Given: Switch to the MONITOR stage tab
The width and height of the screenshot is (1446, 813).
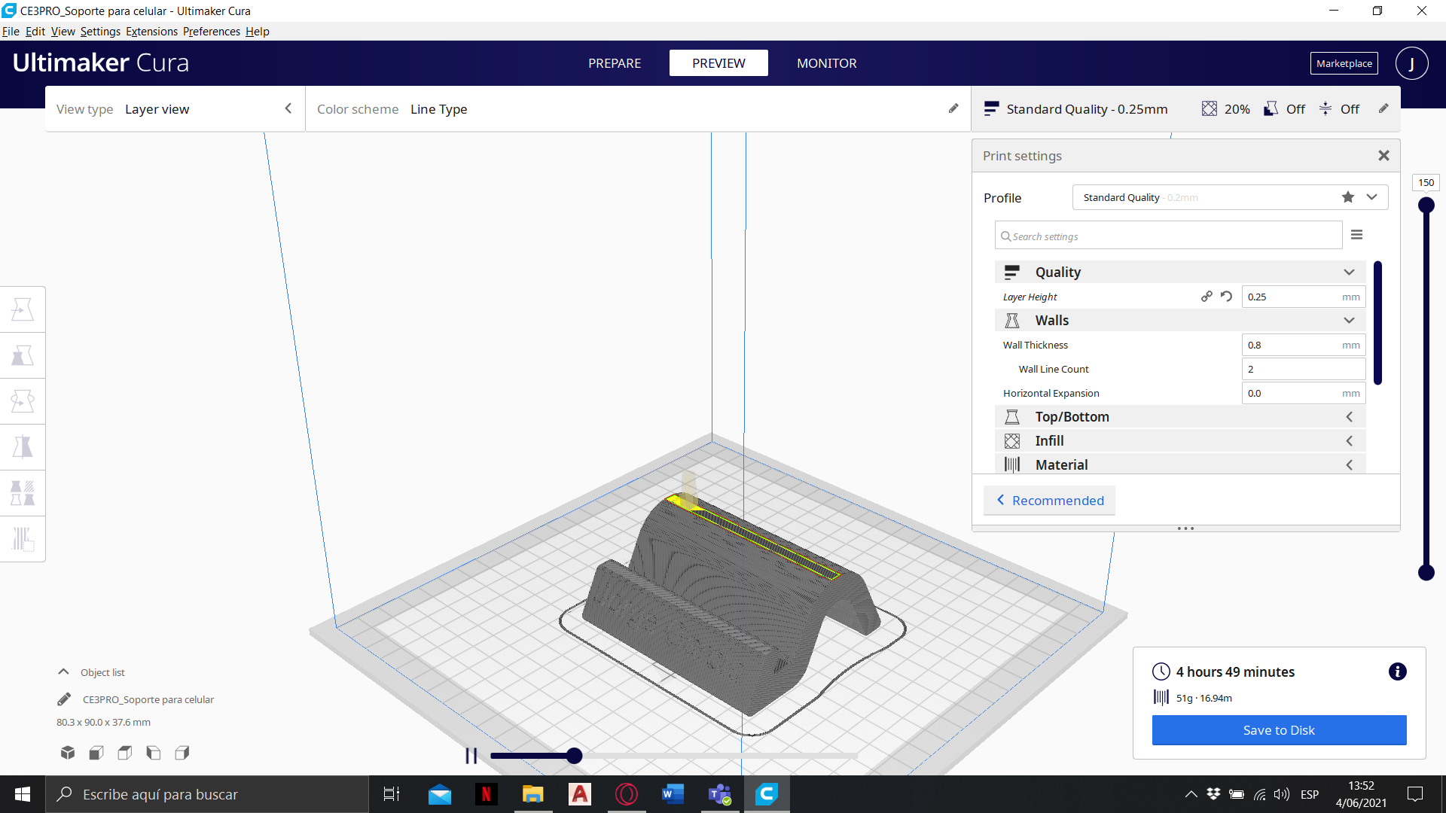Looking at the screenshot, I should 827,63.
